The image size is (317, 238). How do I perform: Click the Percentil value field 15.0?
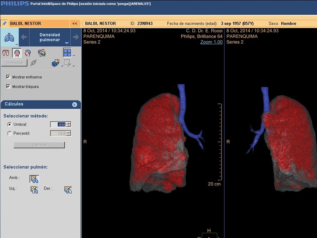(58, 133)
